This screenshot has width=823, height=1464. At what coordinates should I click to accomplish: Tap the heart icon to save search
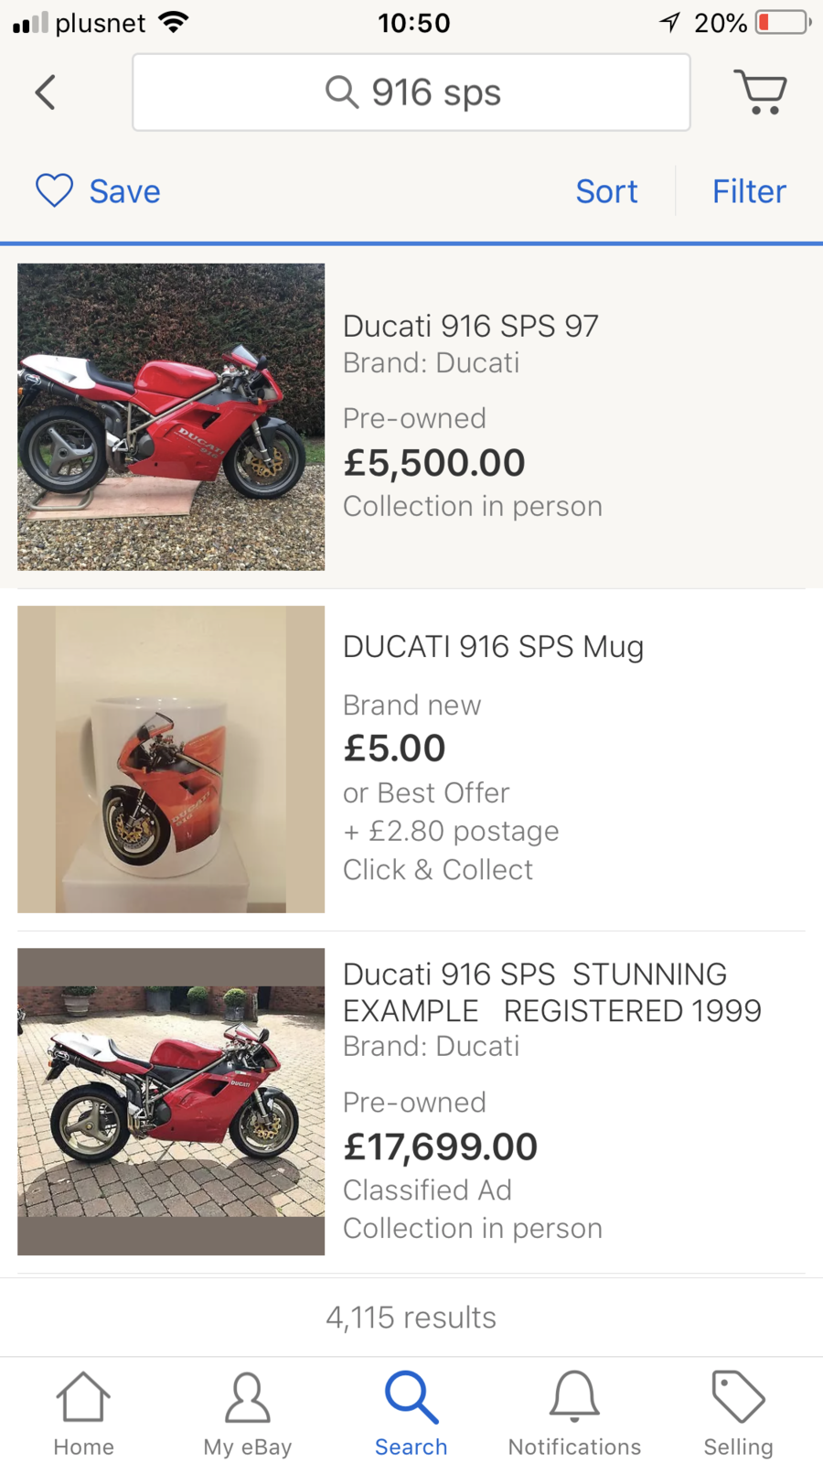pos(54,191)
